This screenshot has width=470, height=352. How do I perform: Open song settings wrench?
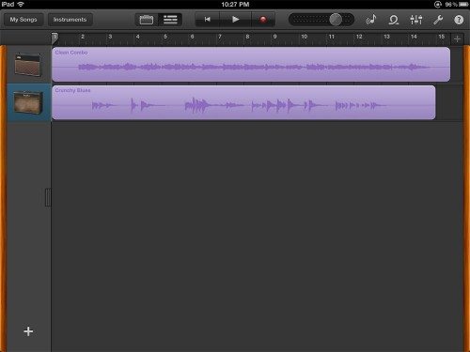(x=438, y=20)
